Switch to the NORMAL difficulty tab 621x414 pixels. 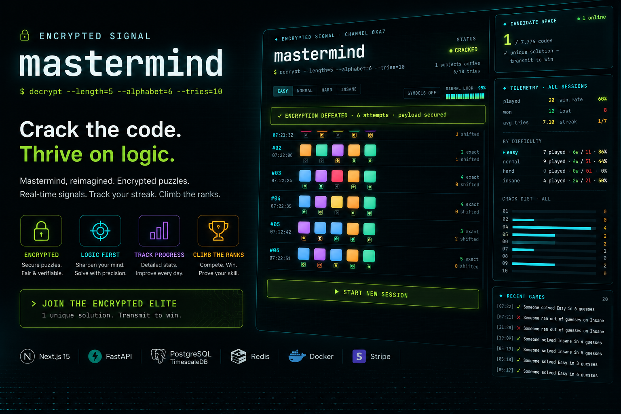coord(304,91)
